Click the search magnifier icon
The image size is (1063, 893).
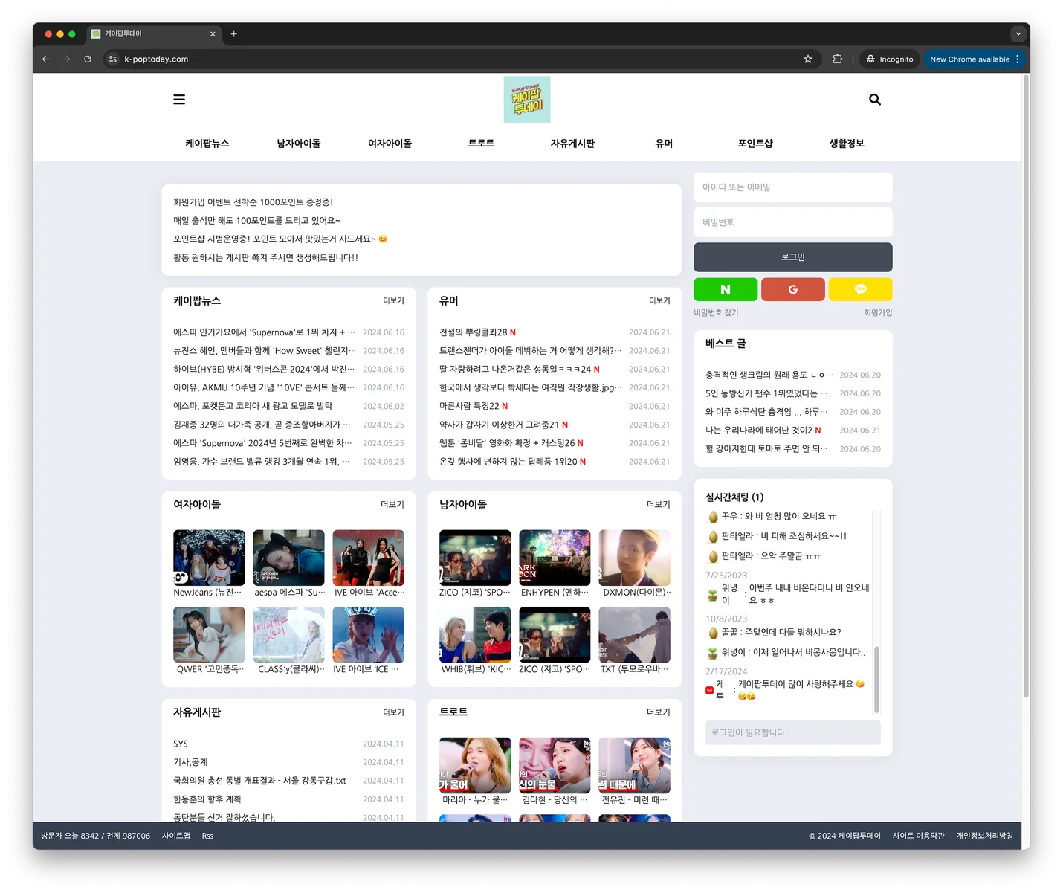875,100
